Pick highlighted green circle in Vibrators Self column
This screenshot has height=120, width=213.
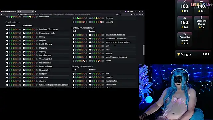click(x=78, y=18)
